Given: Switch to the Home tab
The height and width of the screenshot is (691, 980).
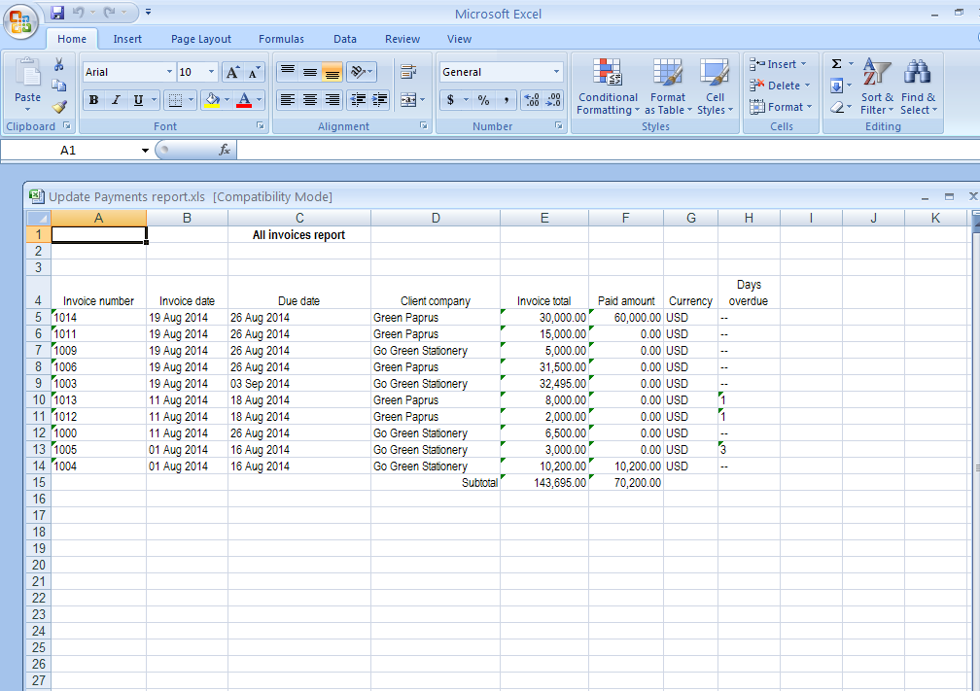Looking at the screenshot, I should point(72,39).
